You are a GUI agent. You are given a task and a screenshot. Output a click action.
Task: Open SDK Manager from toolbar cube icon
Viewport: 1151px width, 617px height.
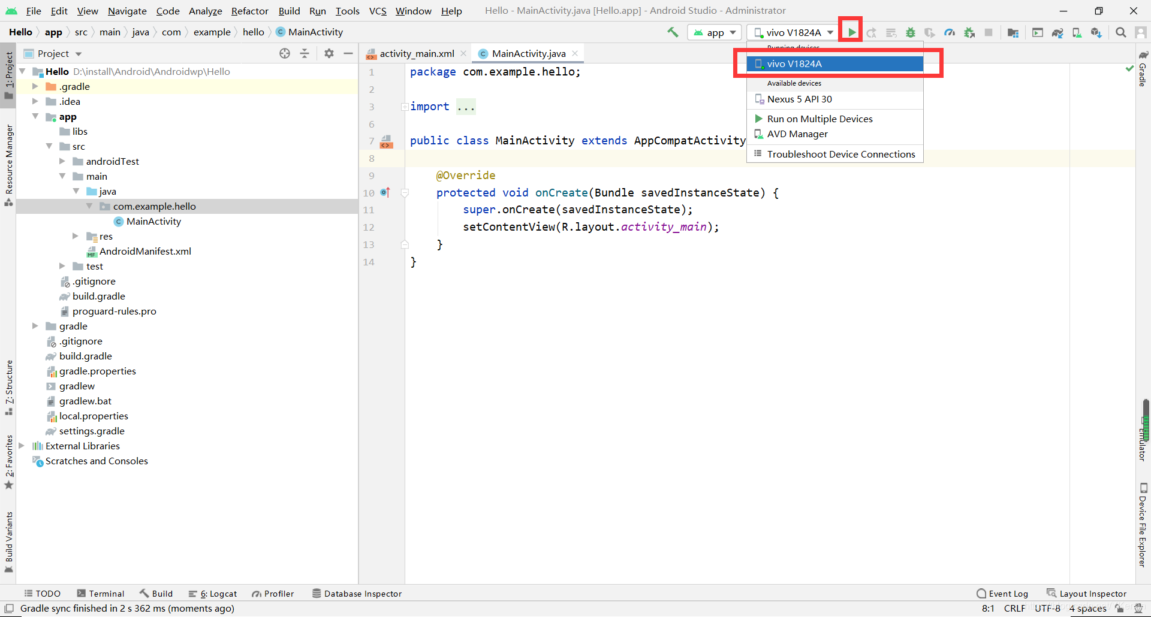[x=1096, y=32]
